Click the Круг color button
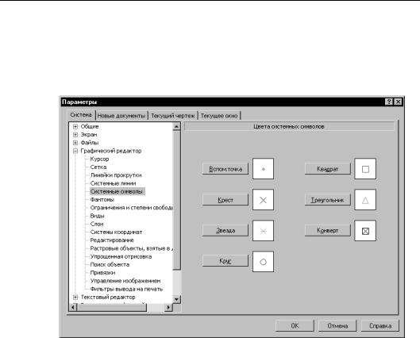This screenshot has width=420, height=338. click(x=225, y=261)
